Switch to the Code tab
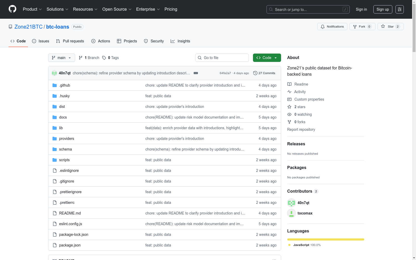The width and height of the screenshot is (416, 260). click(x=18, y=41)
